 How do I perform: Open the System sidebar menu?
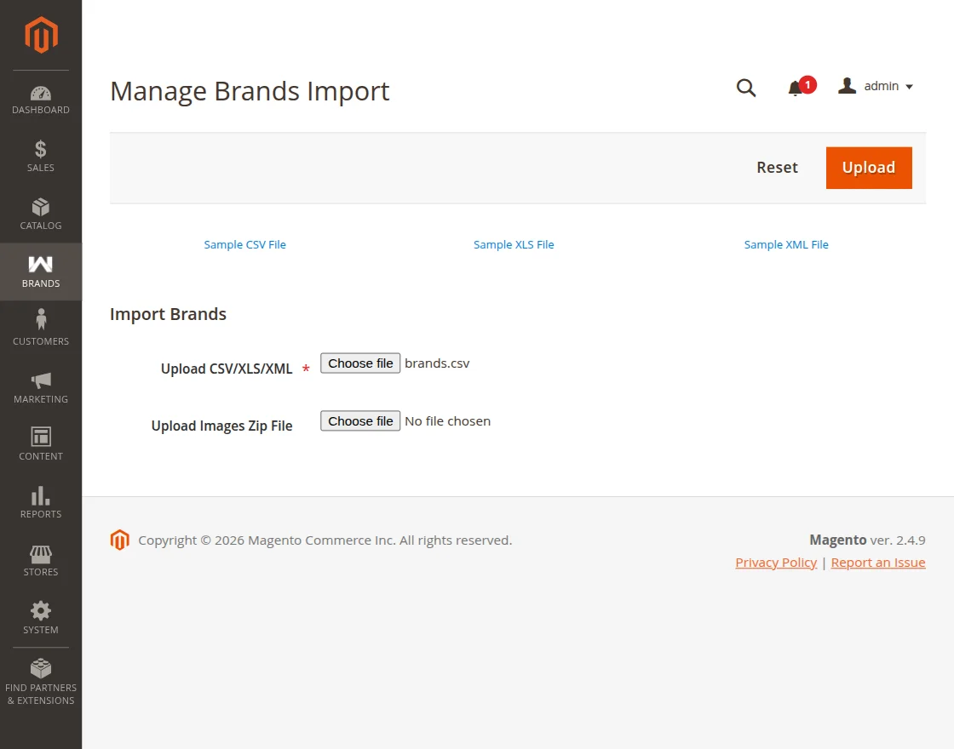pos(41,618)
